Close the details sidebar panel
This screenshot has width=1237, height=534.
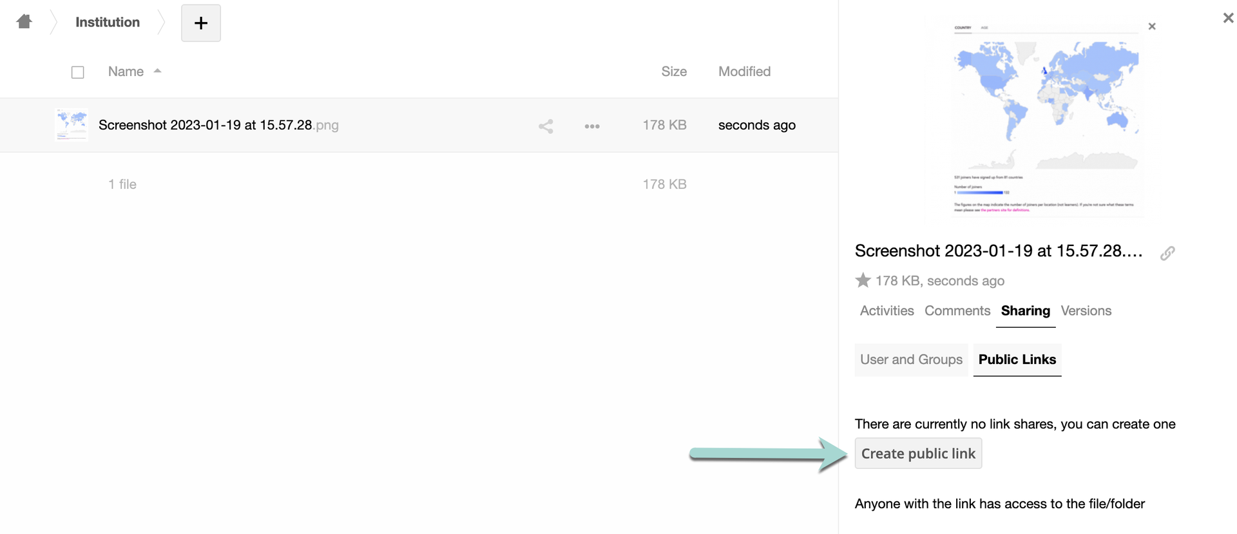pos(1228,18)
